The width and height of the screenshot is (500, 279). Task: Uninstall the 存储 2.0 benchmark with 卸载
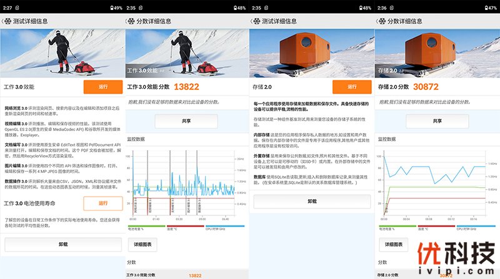pos(312,202)
